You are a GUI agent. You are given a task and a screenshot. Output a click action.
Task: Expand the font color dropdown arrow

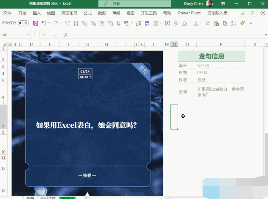[x=202, y=23]
